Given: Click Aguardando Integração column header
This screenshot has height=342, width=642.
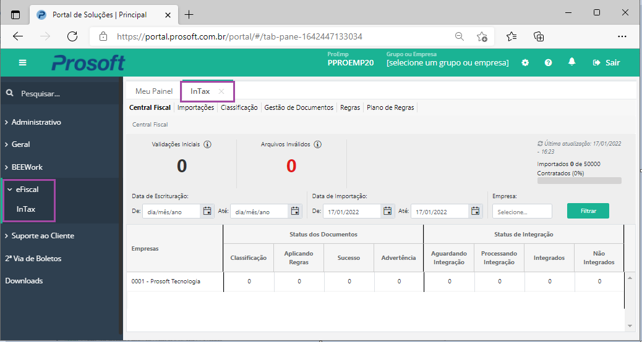Looking at the screenshot, I should pyautogui.click(x=449, y=258).
